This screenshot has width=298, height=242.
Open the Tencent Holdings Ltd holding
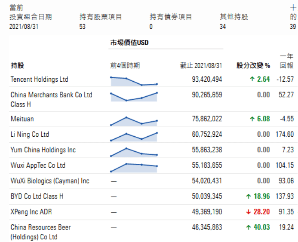[39, 80]
